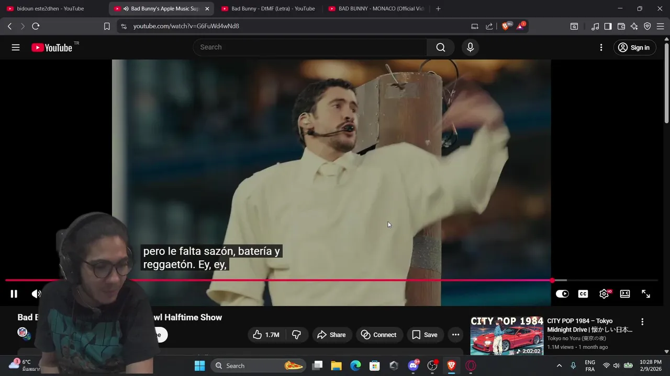Open Leo AI sparkle icon
The image size is (670, 376).
click(x=634, y=26)
